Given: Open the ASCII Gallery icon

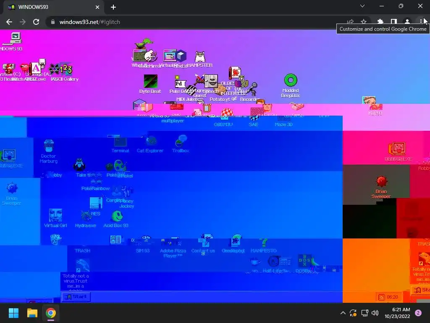Looking at the screenshot, I should 65,72.
